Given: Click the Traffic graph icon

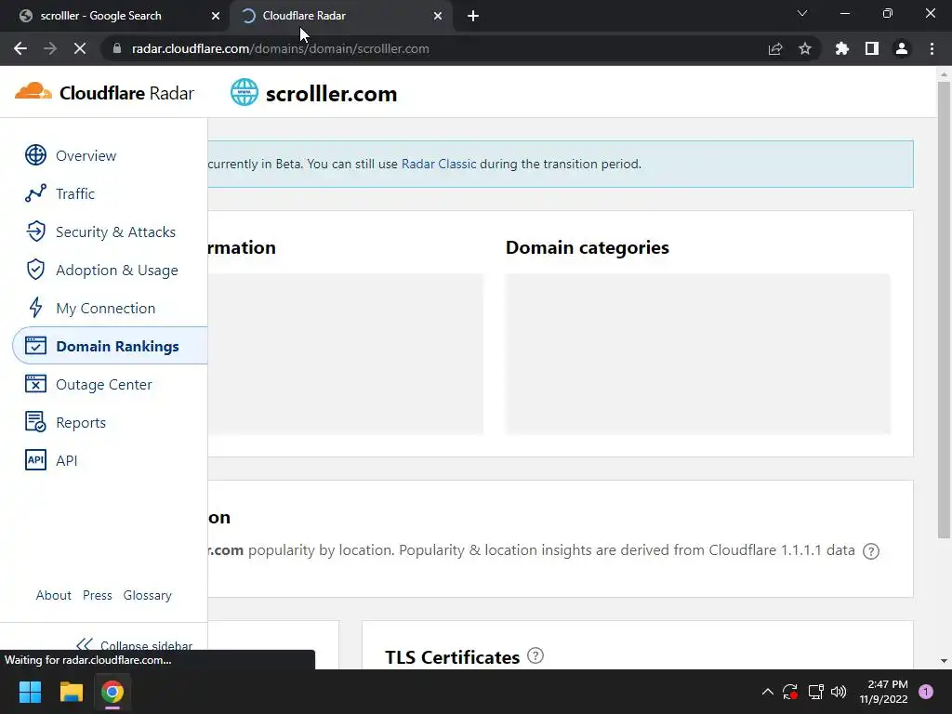Looking at the screenshot, I should point(35,193).
